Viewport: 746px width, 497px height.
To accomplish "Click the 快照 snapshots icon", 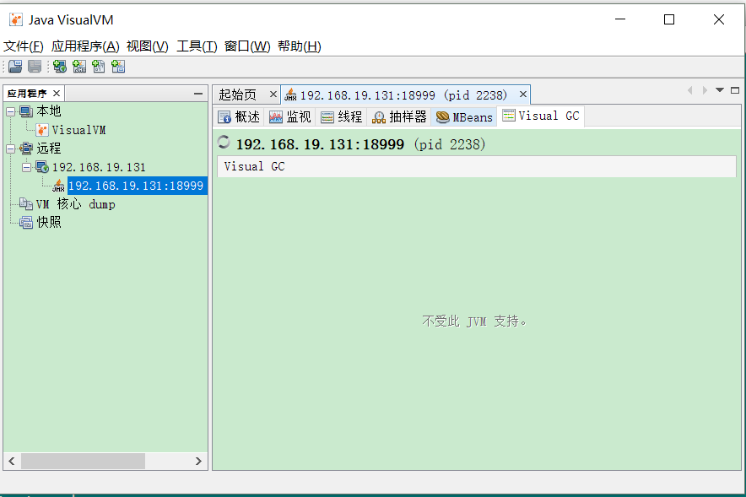I will (26, 222).
